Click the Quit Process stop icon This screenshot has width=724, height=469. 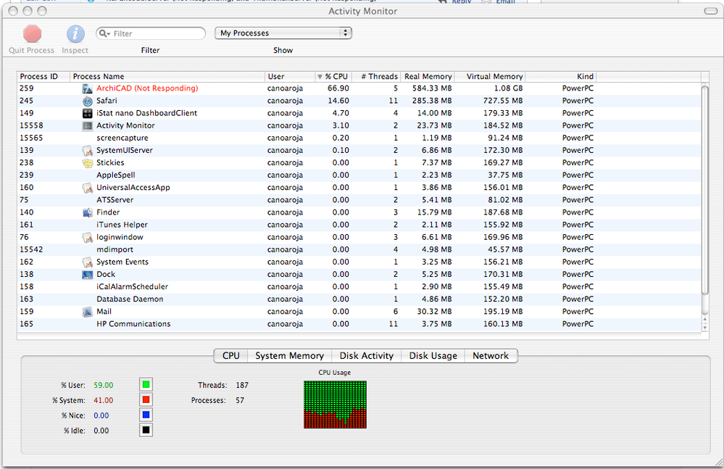(33, 33)
